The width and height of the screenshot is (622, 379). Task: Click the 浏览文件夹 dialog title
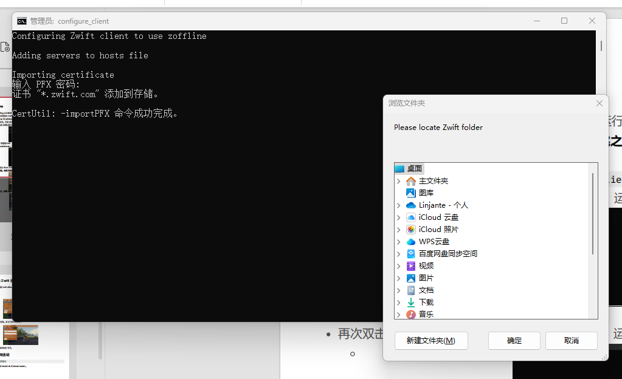pos(407,103)
